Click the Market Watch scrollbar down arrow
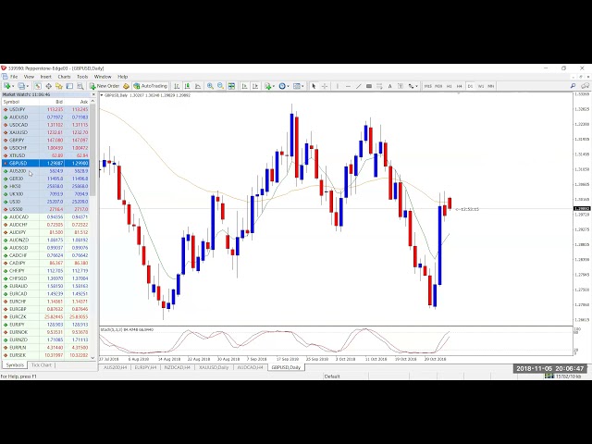The height and width of the screenshot is (444, 592). pos(93,358)
